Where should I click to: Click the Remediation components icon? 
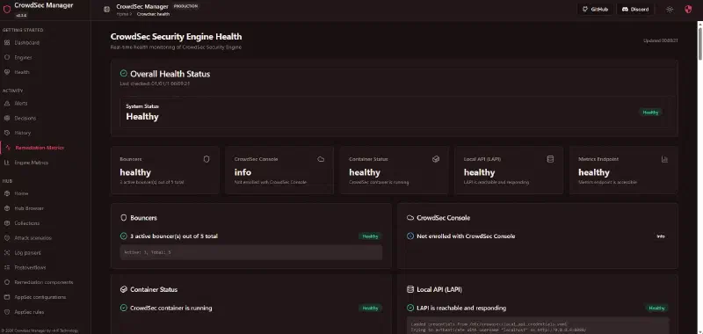pyautogui.click(x=7, y=282)
